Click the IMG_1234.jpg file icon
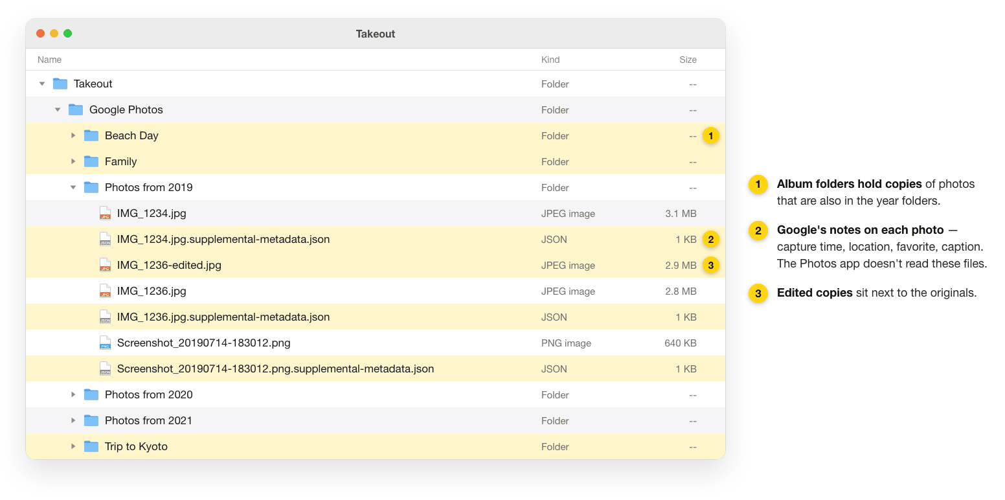The width and height of the screenshot is (1005, 500). [105, 213]
